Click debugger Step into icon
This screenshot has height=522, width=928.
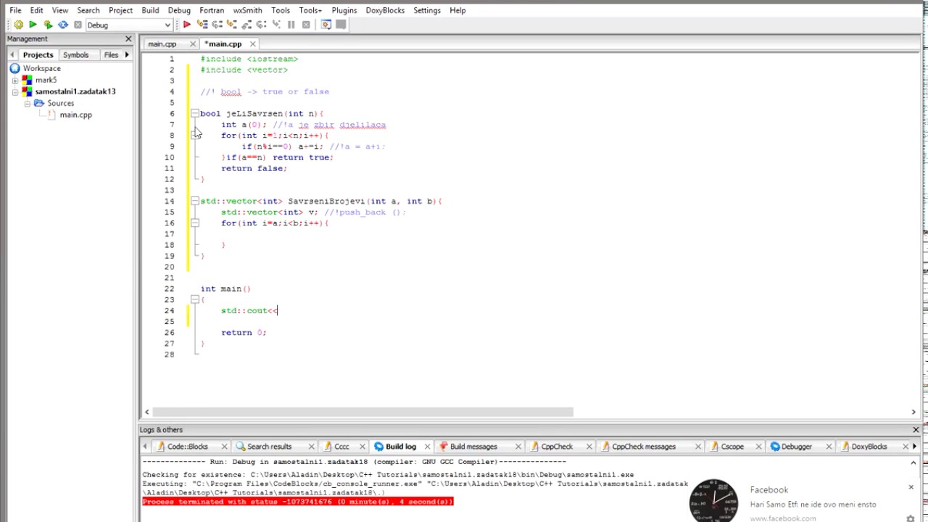232,25
